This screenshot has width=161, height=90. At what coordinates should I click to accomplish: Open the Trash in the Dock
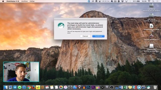pos(155,87)
